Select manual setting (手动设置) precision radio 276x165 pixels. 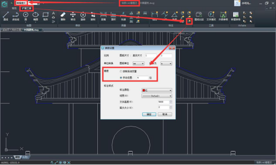[x=121, y=78]
